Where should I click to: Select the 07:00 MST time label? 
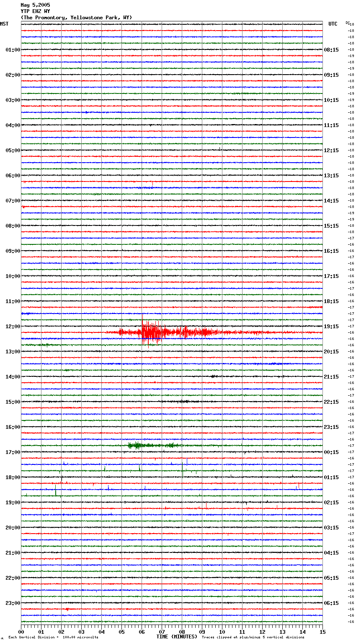13,201
